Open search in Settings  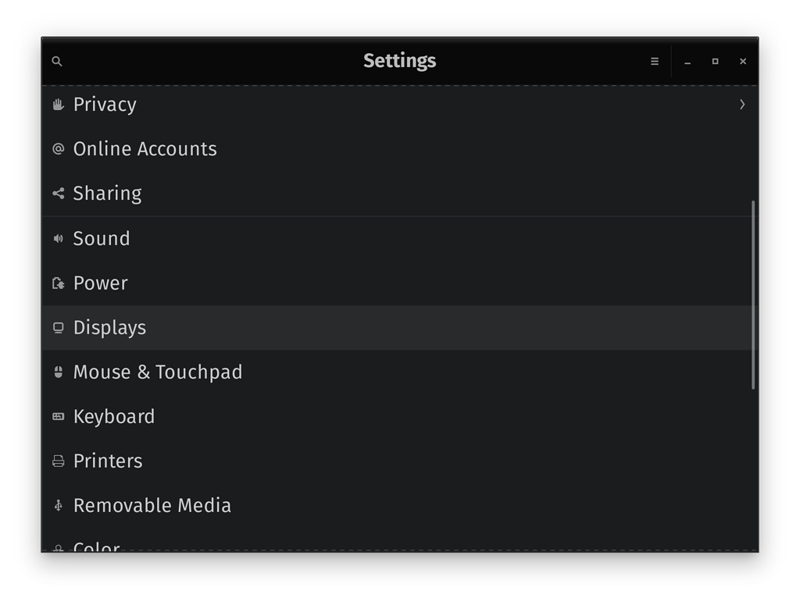pos(56,60)
